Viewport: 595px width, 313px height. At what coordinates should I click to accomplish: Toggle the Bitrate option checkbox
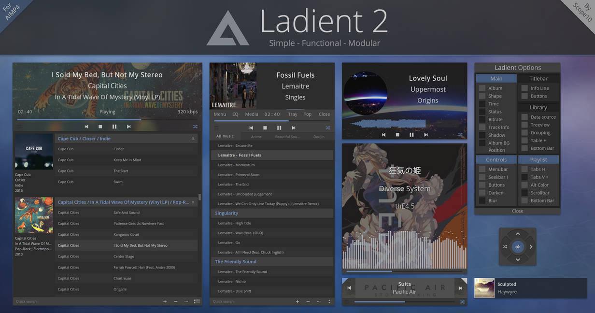click(x=482, y=119)
